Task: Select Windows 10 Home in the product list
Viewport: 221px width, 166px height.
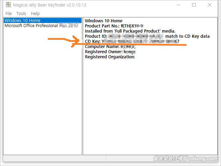Action: tap(22, 21)
